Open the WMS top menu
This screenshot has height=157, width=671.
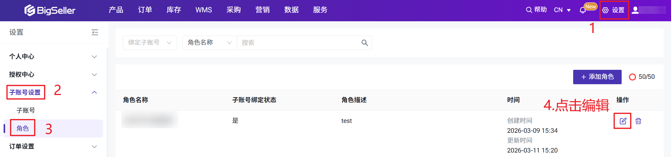point(203,10)
